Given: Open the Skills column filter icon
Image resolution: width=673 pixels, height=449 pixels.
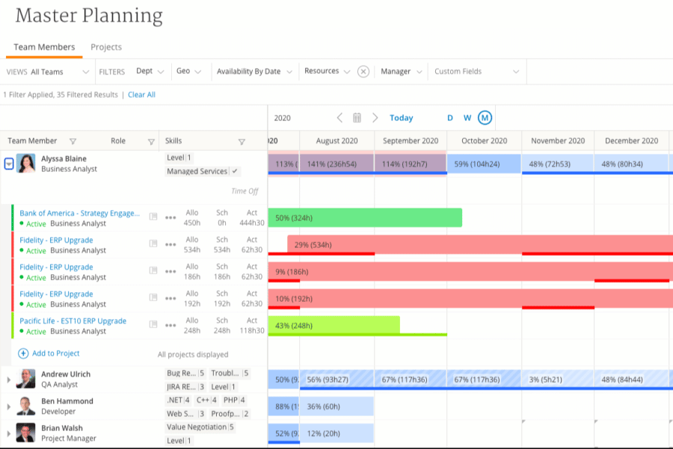Looking at the screenshot, I should (x=242, y=141).
